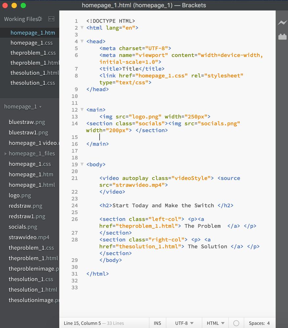Collapse the head tag fold triangle
The height and width of the screenshot is (328, 288).
pos(82,41)
